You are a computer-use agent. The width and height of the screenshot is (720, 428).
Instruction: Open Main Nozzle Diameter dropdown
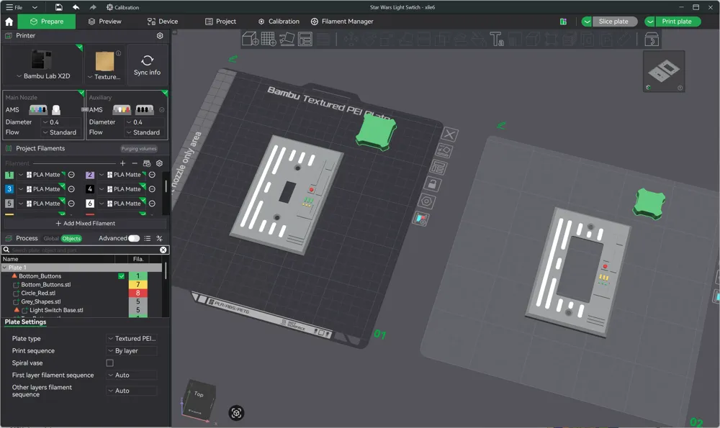pos(60,122)
